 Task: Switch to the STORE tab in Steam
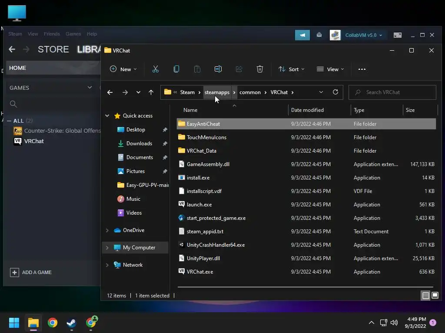(x=53, y=49)
